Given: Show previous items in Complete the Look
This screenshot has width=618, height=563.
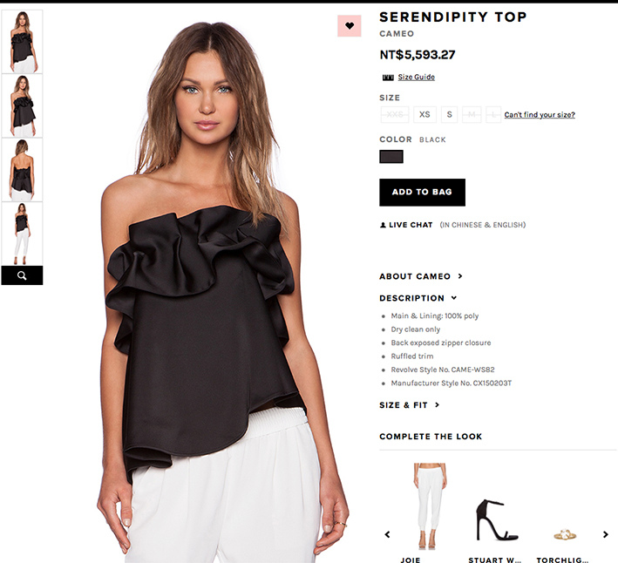Looking at the screenshot, I should (x=387, y=534).
